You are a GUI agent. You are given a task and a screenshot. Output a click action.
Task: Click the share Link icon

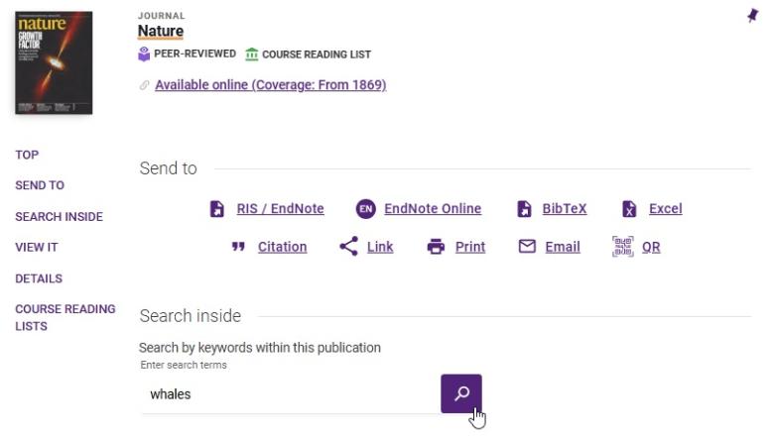348,247
